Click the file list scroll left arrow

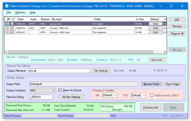pos(6,52)
